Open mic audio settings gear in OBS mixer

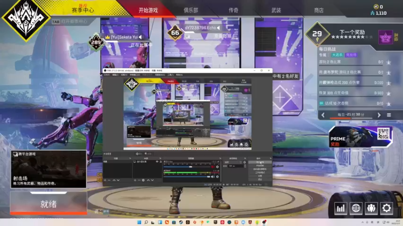click(x=217, y=167)
